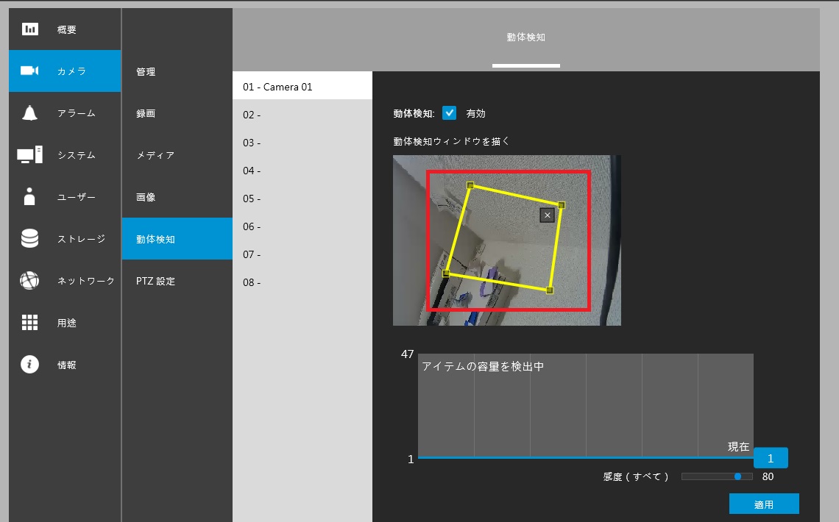
Task: Select 画像 in camera submenu
Action: point(177,197)
